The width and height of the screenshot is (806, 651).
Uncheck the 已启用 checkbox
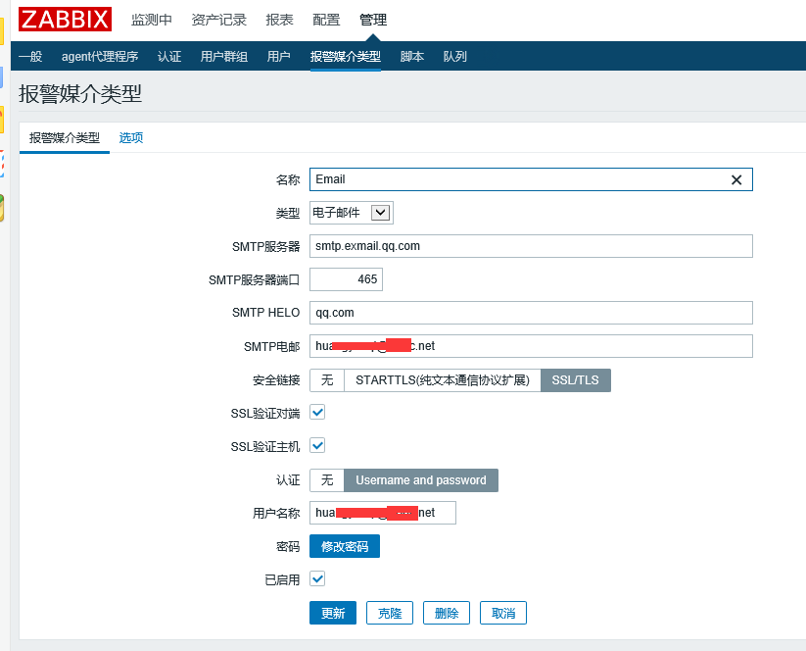317,579
